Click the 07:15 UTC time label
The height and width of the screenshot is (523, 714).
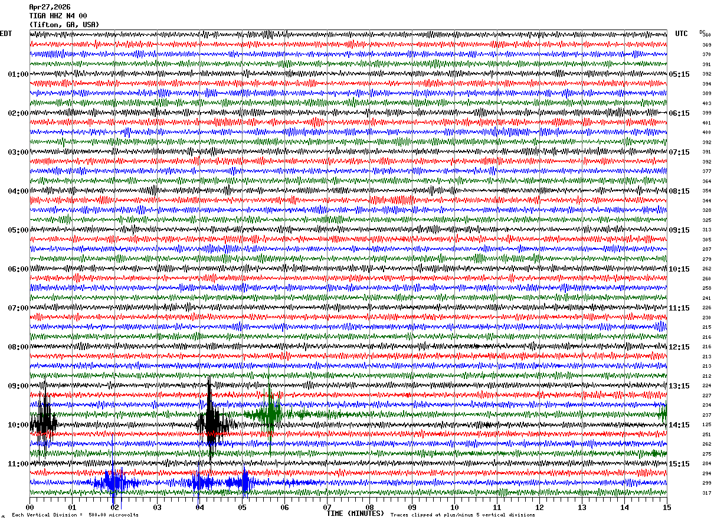[x=679, y=152]
